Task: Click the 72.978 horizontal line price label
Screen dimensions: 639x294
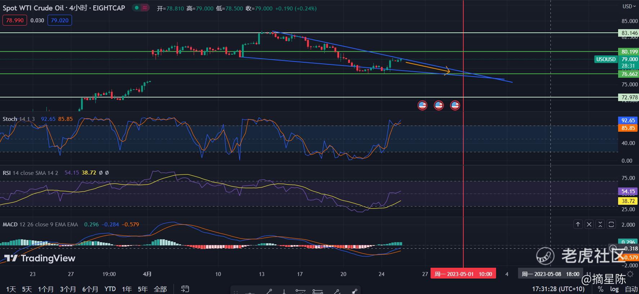Action: (x=629, y=98)
